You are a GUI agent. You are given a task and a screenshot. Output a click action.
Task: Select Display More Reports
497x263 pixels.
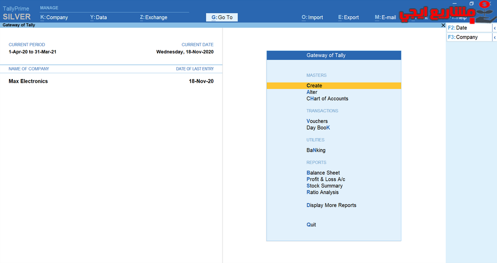coord(331,205)
